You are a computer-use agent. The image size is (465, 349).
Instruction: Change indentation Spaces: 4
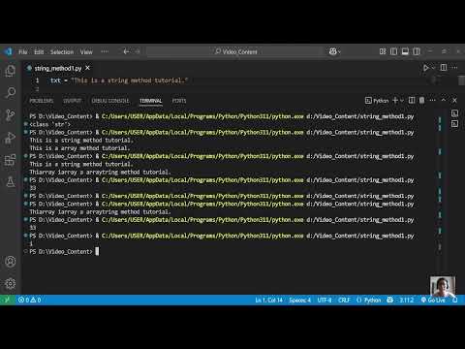point(299,300)
